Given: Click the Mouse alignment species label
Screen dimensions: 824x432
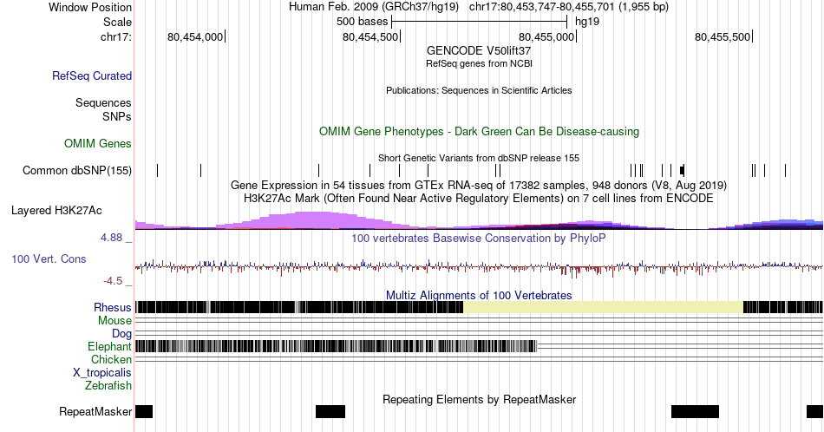Looking at the screenshot, I should pyautogui.click(x=114, y=321).
